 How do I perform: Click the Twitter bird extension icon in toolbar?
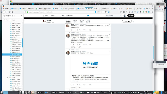138,12
